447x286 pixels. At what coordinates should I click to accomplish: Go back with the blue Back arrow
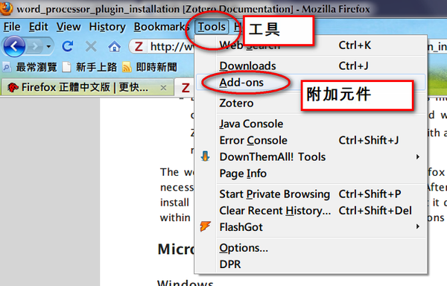point(14,46)
